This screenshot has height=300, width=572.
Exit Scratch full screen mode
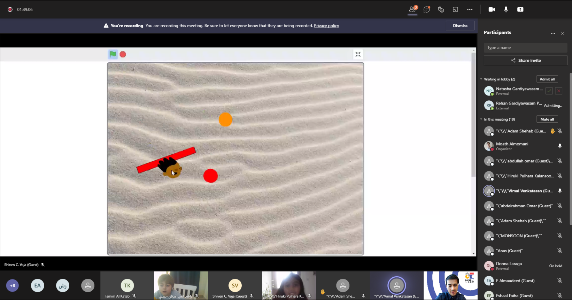tap(358, 54)
